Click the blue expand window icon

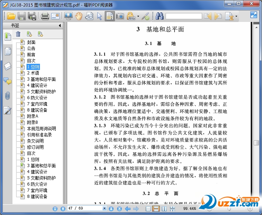click(254, 15)
